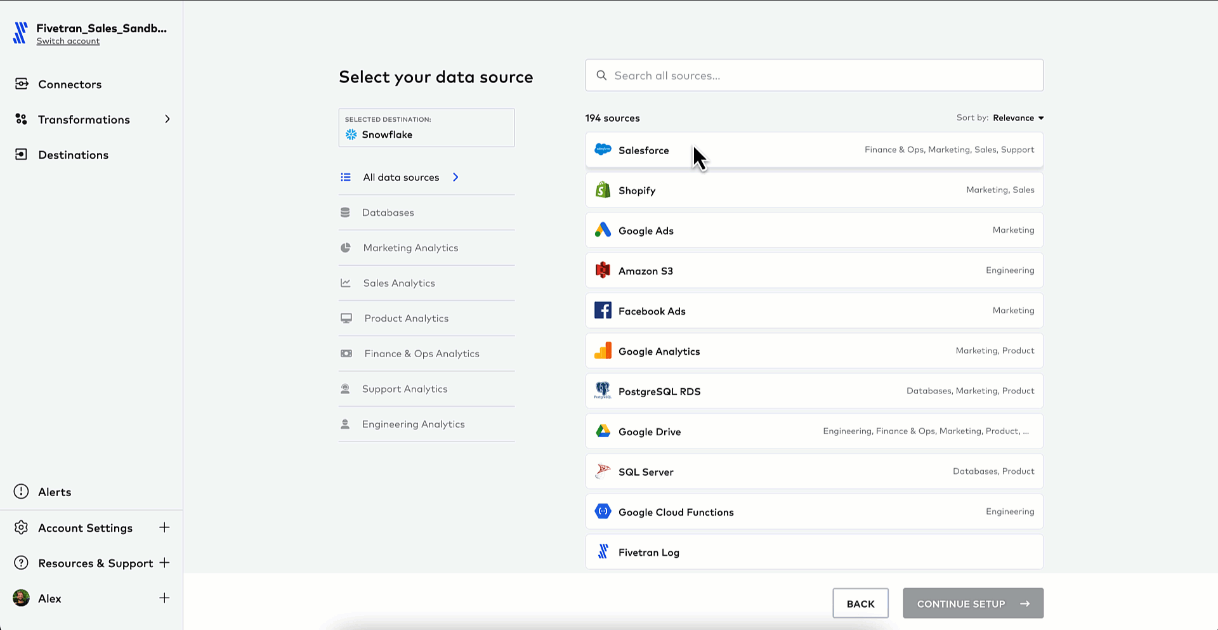Click the Facebook Ads logo
This screenshot has width=1218, height=630.
coord(603,310)
